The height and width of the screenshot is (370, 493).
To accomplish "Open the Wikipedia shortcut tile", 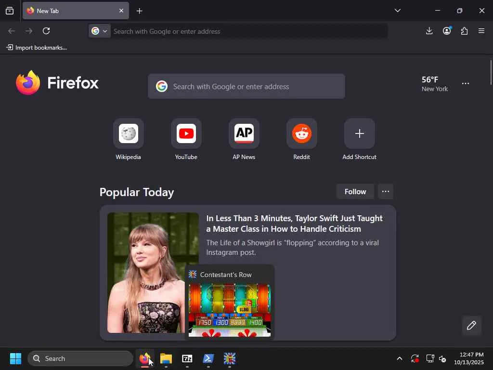I will tap(128, 133).
